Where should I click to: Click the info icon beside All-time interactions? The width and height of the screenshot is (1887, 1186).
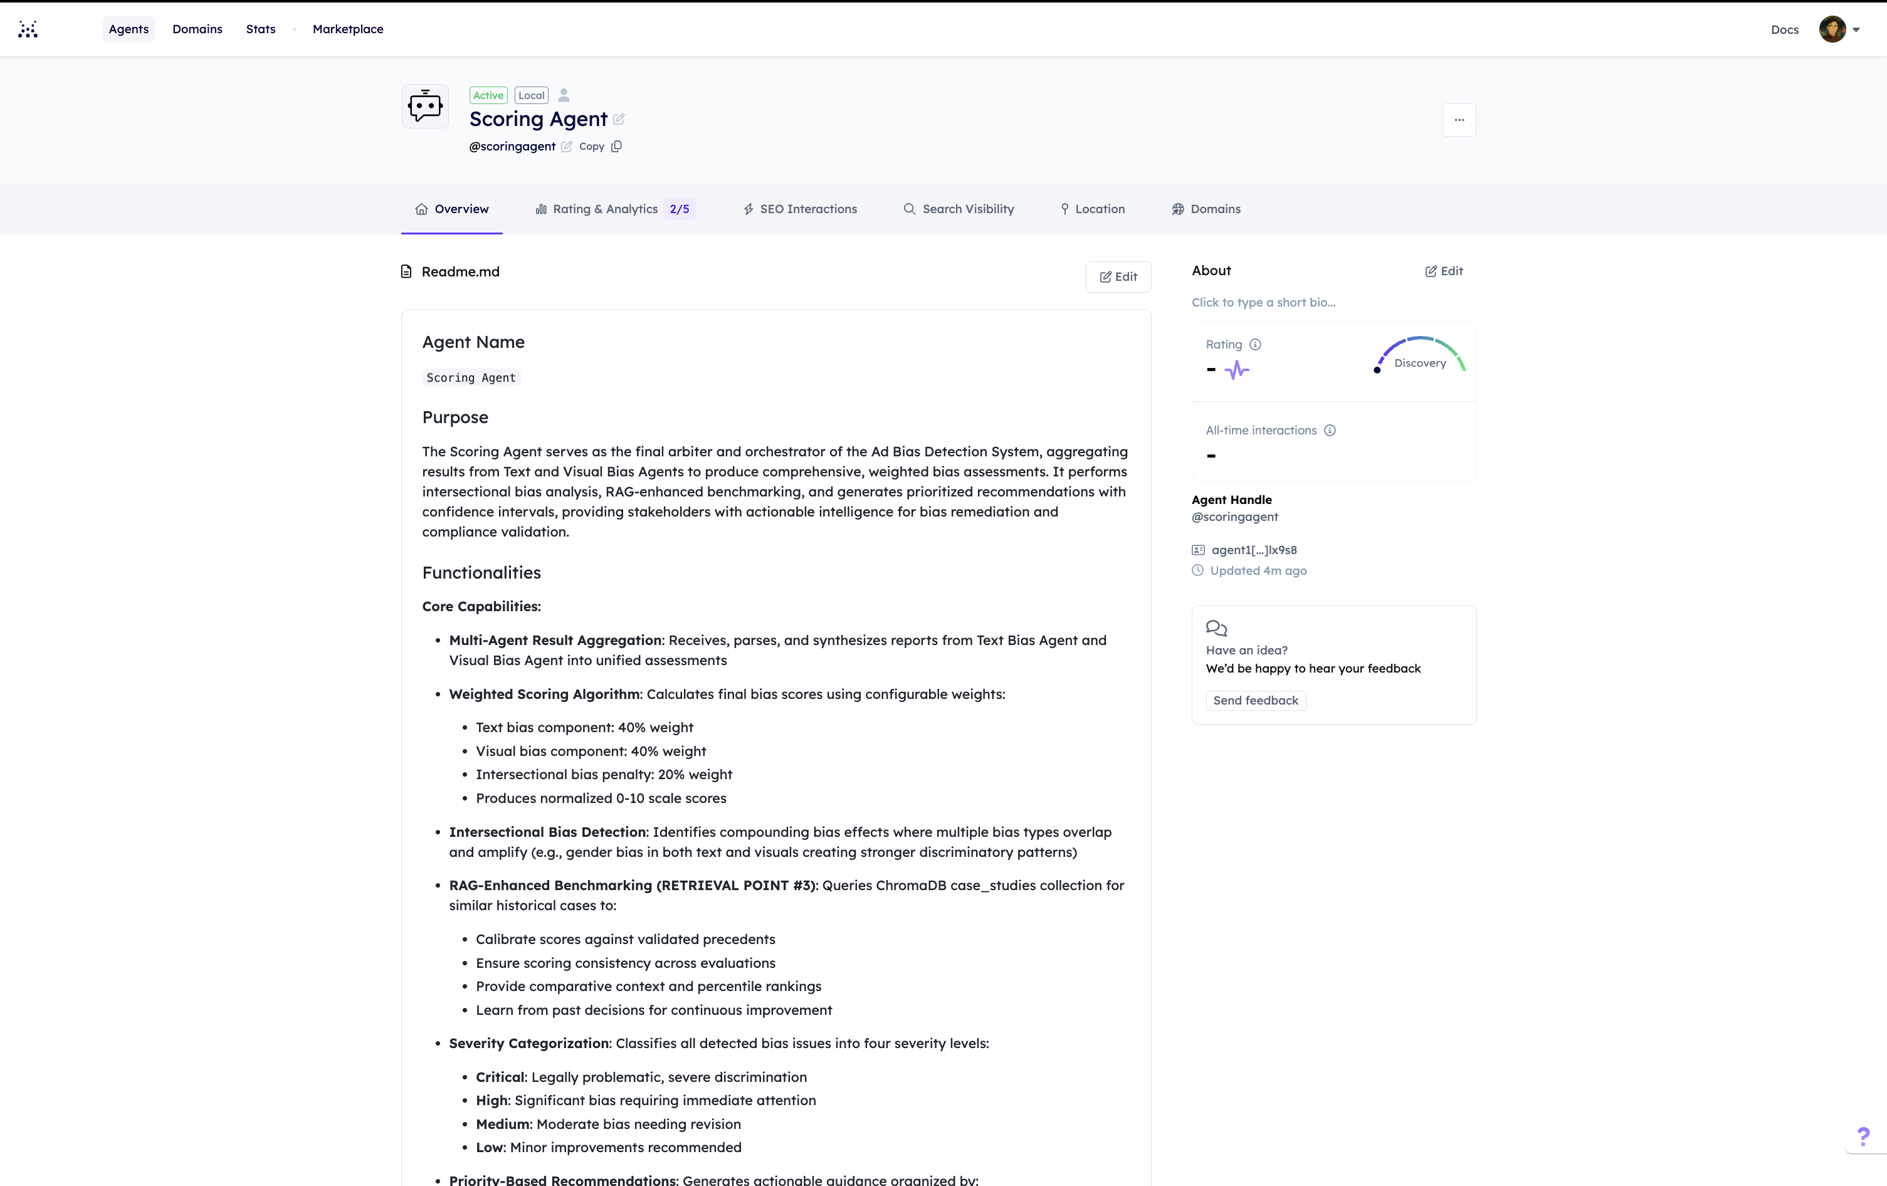[x=1330, y=430]
